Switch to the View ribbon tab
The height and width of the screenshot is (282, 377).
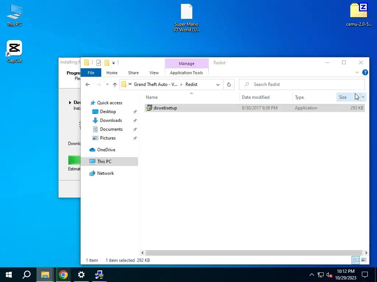tap(154, 73)
